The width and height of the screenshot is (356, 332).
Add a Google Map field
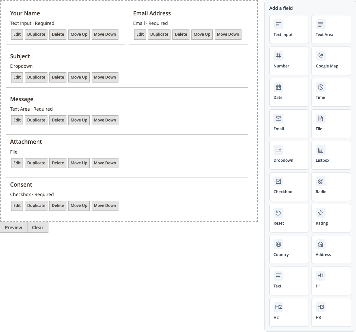click(331, 61)
